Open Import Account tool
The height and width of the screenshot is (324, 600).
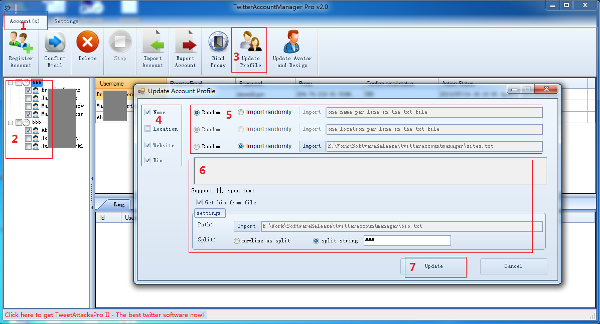click(x=153, y=50)
